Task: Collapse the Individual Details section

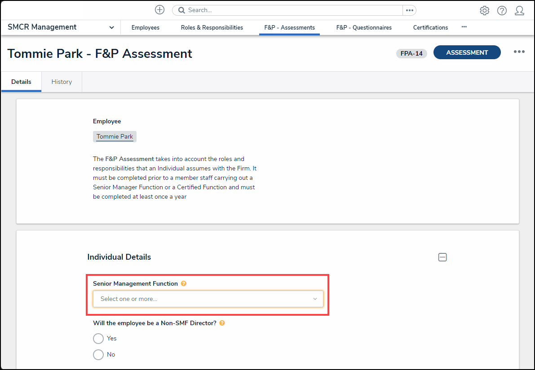Action: (442, 257)
